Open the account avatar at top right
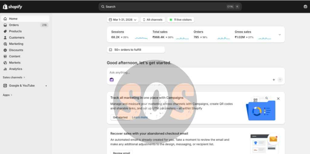310x154 pixels. pos(305,7)
